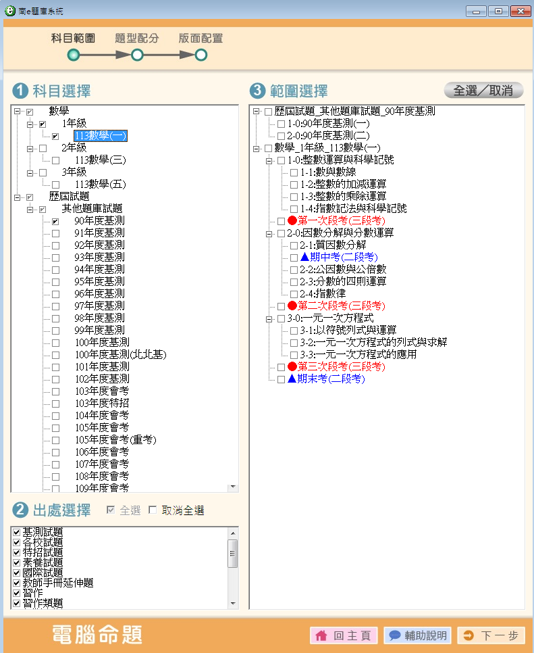Click the 下一步 next step button
Screen dimensions: 534x653
[x=491, y=635]
